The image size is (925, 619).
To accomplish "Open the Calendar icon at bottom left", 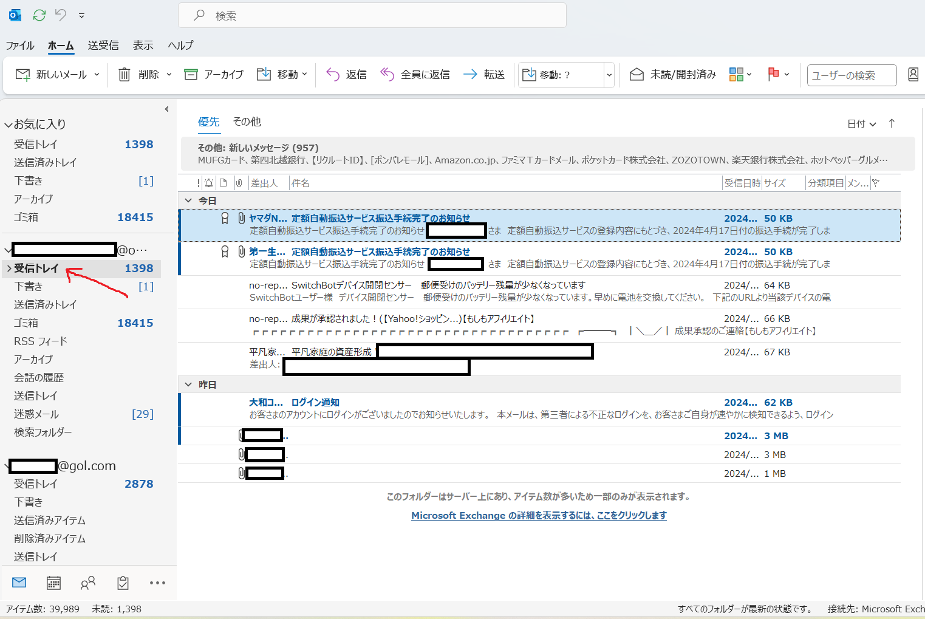I will click(x=53, y=582).
